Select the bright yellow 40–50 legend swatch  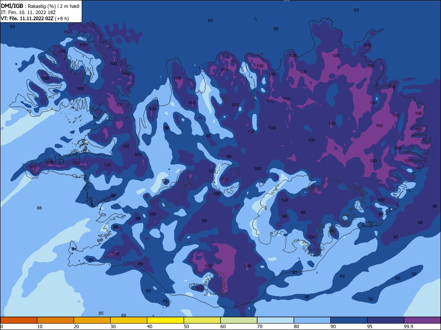(165, 320)
